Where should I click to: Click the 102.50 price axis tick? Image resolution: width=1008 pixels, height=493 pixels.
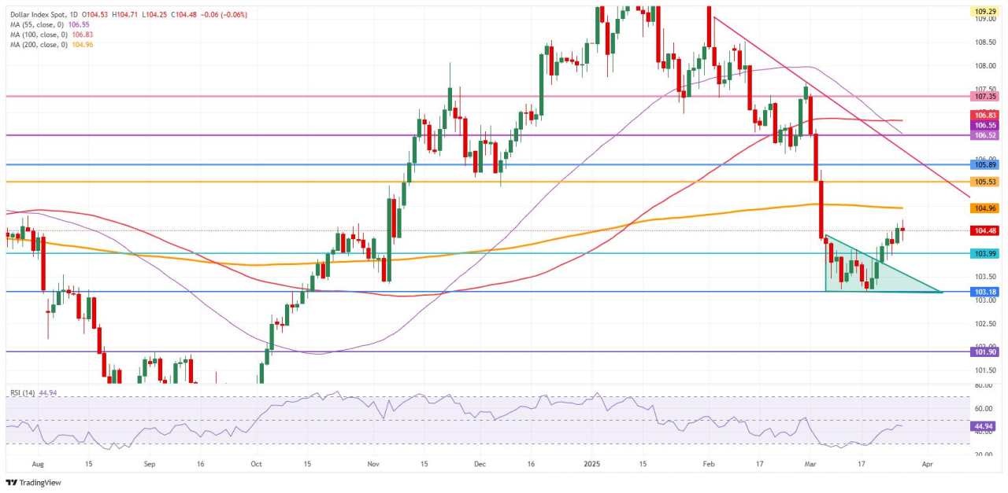(985, 324)
